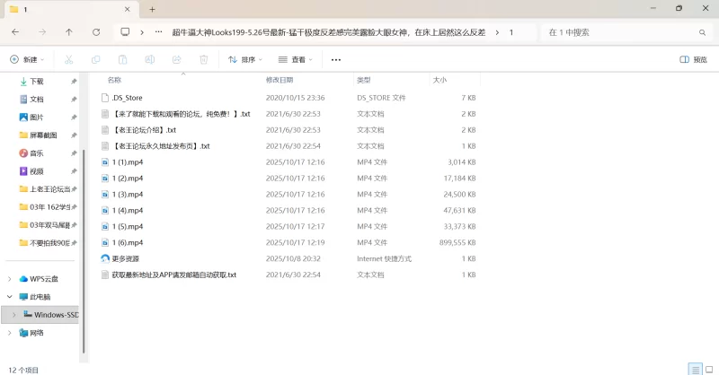Click the Back navigation arrow
The height and width of the screenshot is (375, 719).
tap(15, 31)
